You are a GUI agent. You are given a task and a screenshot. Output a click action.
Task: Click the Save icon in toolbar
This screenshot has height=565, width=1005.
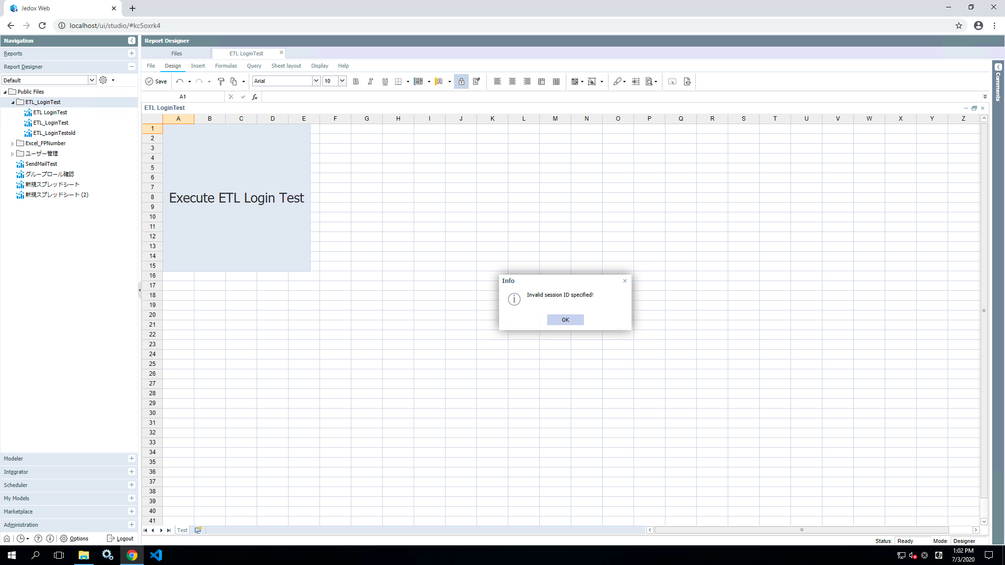(149, 81)
